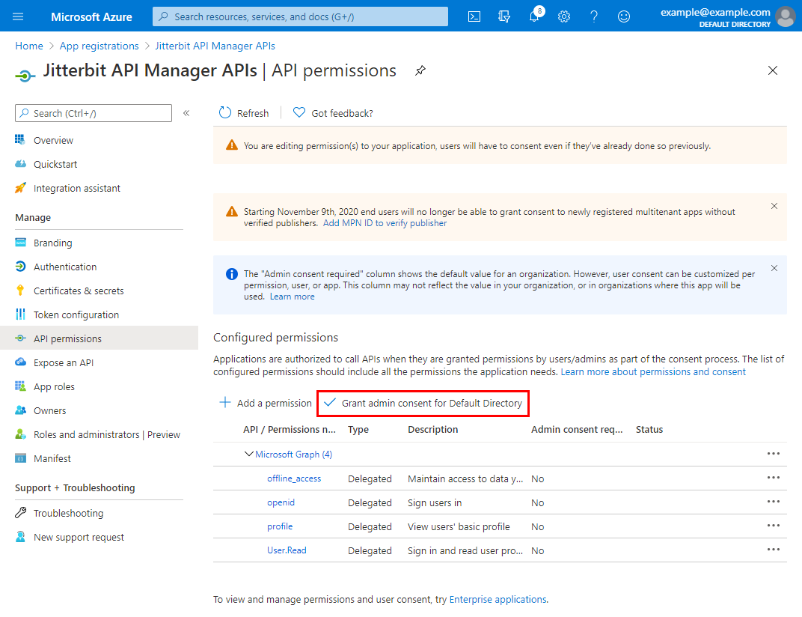Open the Authentication menu item
This screenshot has height=617, width=802.
(x=65, y=267)
